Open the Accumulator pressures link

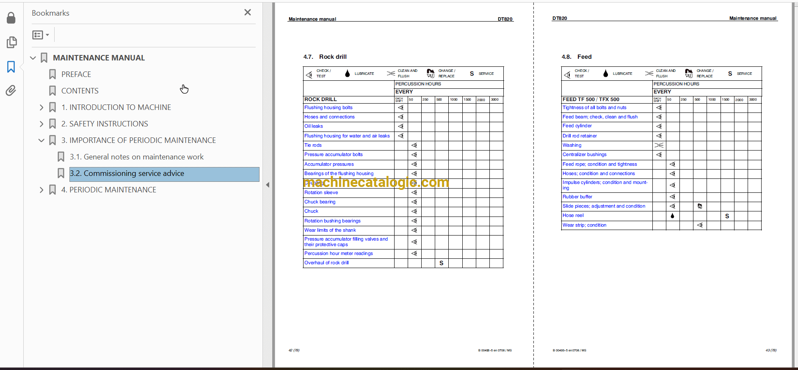coord(329,164)
